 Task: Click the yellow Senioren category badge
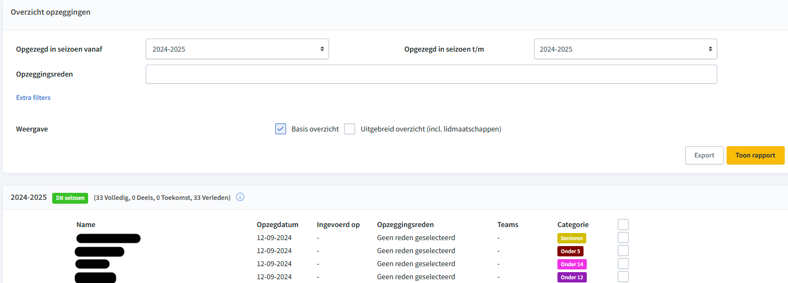click(x=571, y=238)
